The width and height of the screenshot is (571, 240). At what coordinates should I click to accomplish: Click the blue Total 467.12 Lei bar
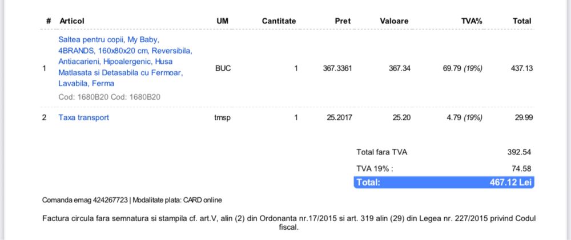pos(444,182)
